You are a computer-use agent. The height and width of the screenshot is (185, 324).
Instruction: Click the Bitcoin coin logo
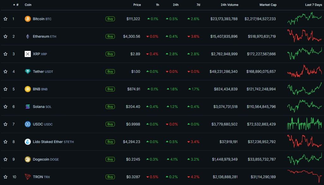click(28, 19)
